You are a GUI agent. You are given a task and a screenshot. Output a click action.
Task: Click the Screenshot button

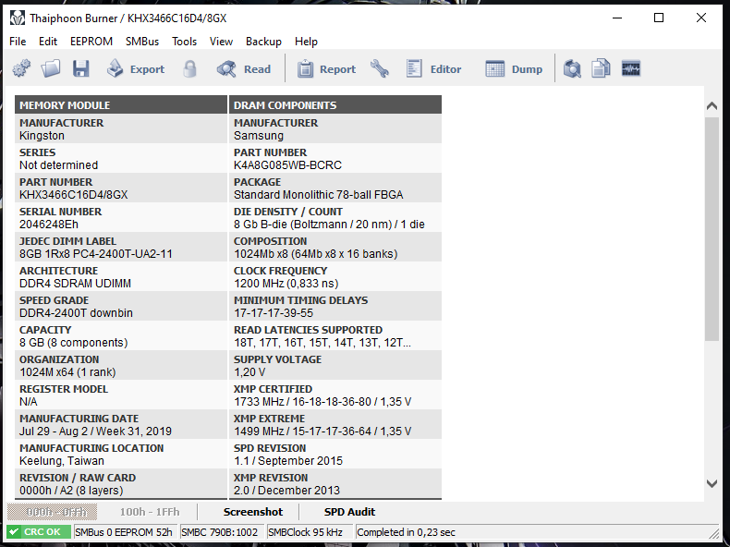coord(253,512)
